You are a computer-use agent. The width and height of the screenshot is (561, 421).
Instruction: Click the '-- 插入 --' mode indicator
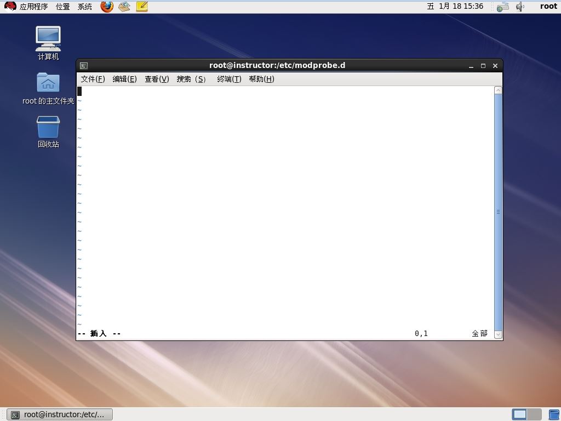[x=99, y=334]
